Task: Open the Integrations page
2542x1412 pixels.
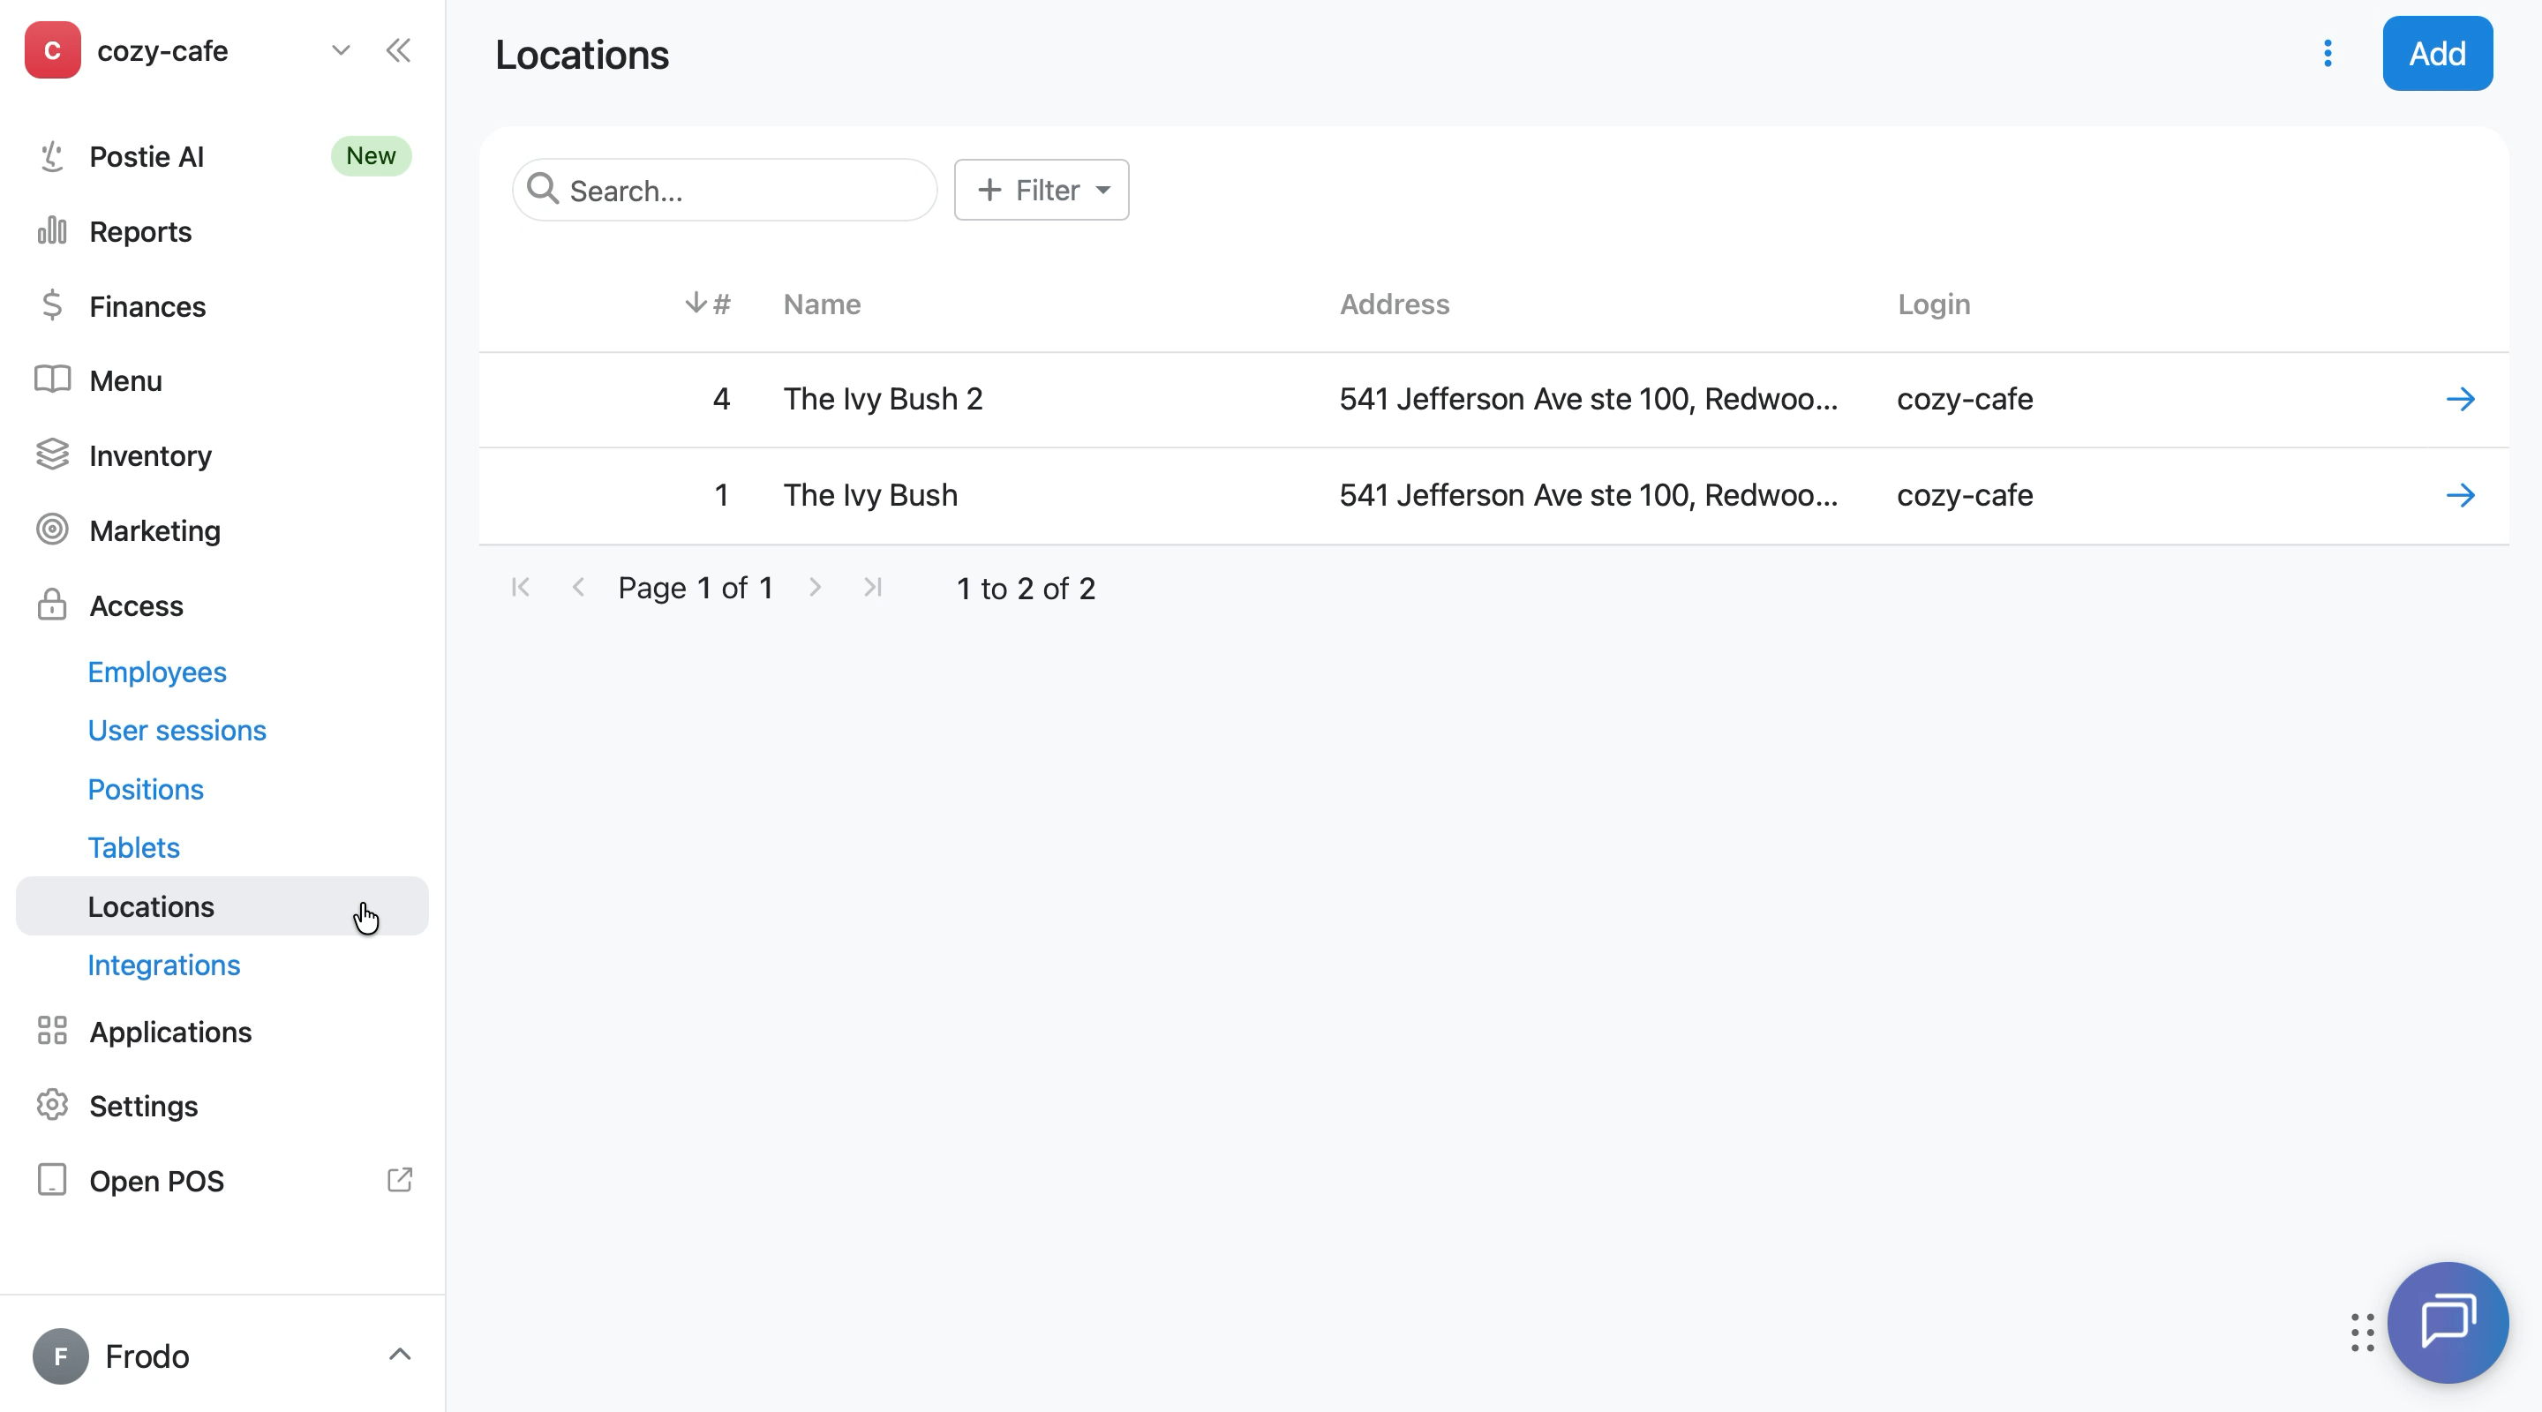Action: point(164,965)
